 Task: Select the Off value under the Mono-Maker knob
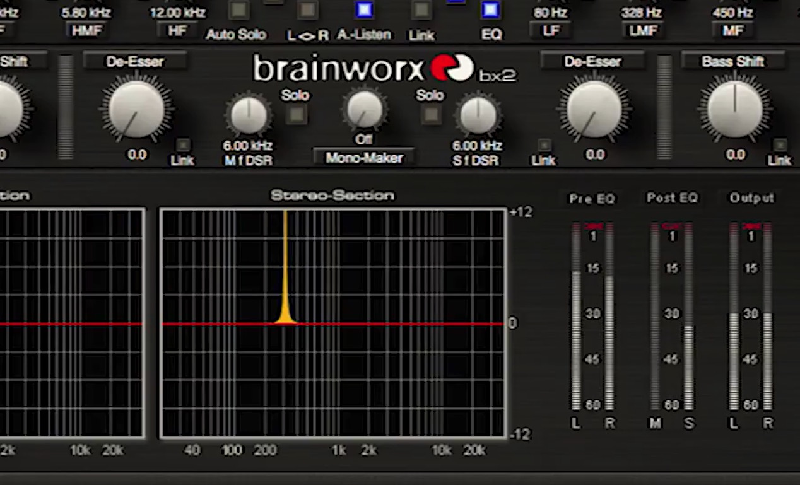click(364, 139)
